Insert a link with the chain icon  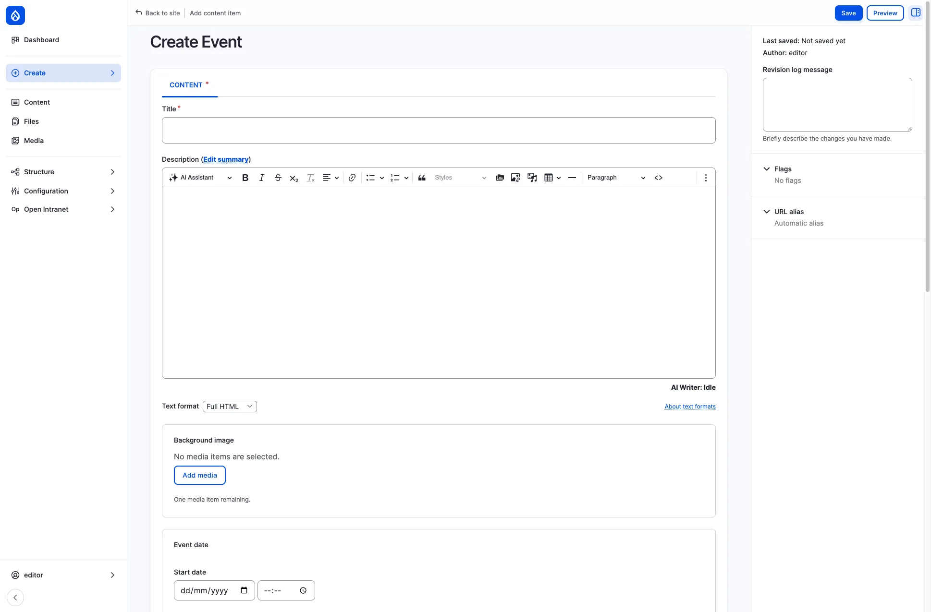(x=352, y=178)
